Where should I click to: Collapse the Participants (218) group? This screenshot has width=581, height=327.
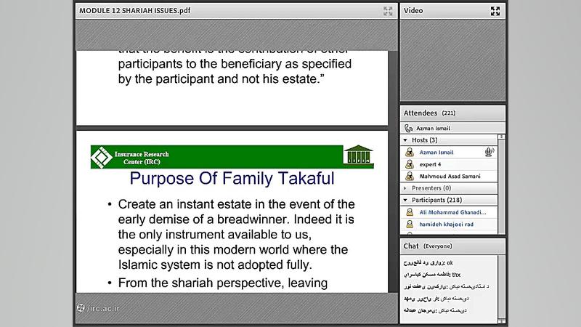(405, 201)
